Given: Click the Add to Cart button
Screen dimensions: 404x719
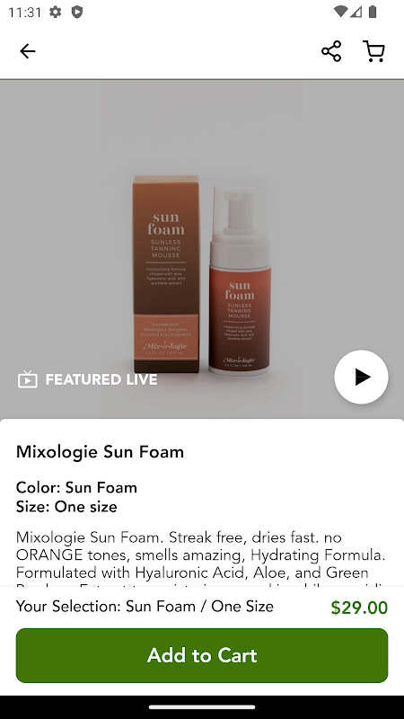Looking at the screenshot, I should [202, 655].
